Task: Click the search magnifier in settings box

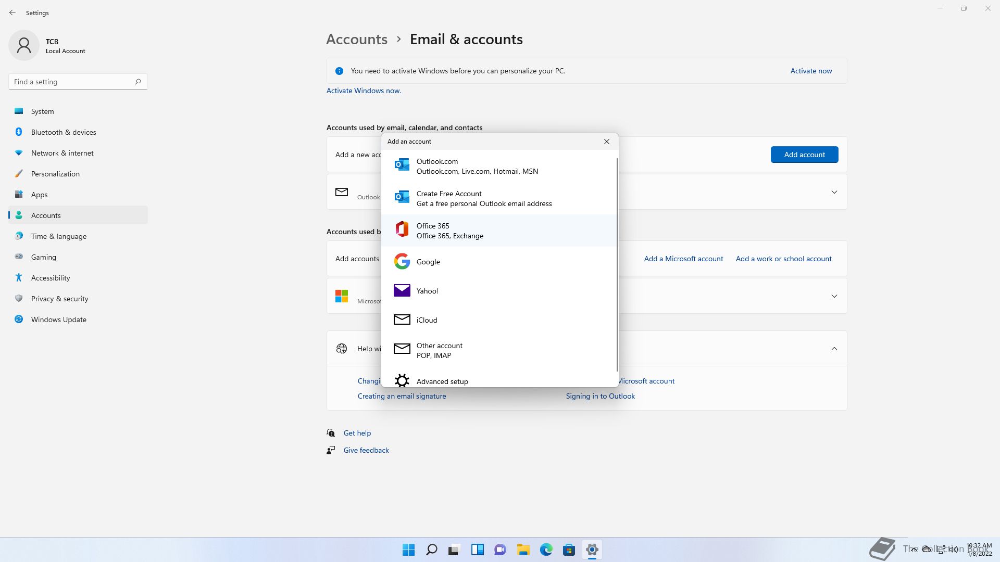Action: tap(138, 82)
